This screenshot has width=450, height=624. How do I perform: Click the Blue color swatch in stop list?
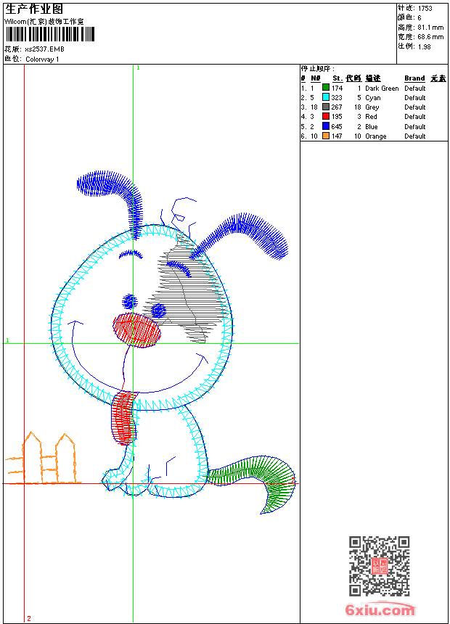tap(326, 126)
